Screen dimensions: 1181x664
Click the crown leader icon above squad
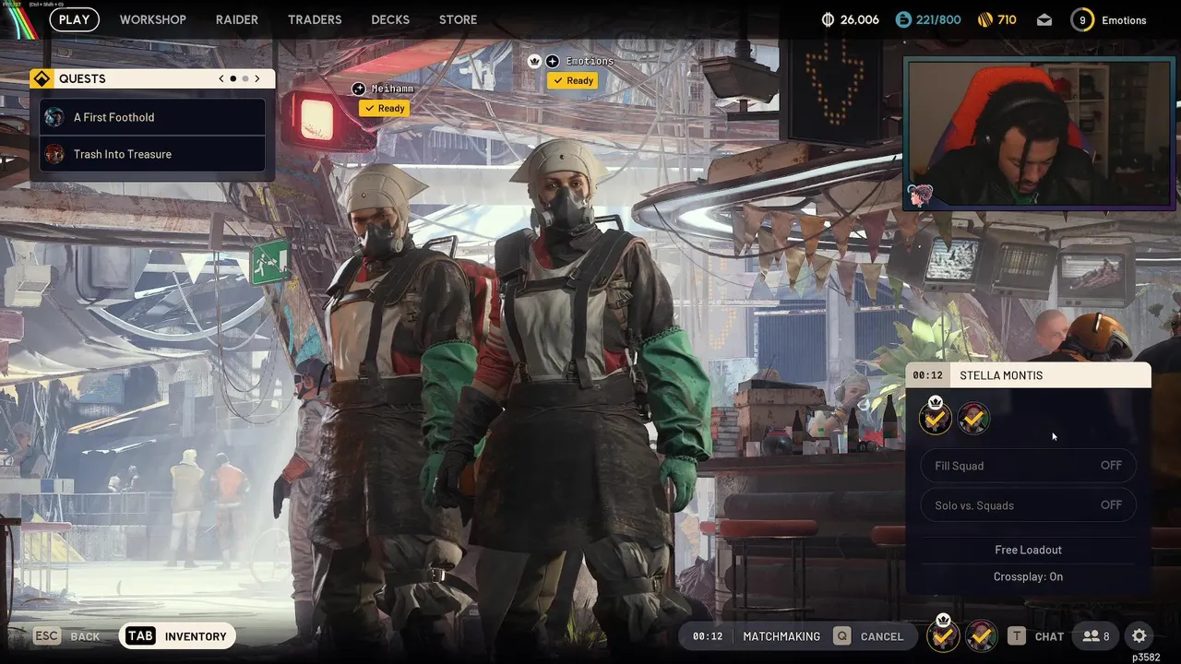pyautogui.click(x=534, y=61)
